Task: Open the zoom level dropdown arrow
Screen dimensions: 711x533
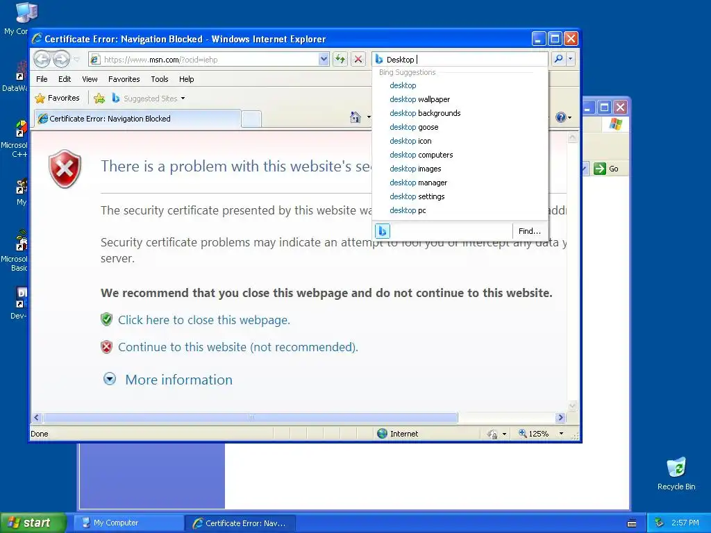Action: [561, 434]
